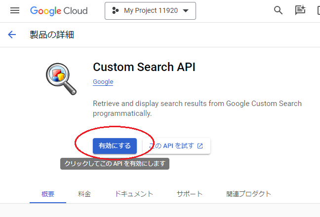Click the Google Cloud logo

click(x=59, y=11)
